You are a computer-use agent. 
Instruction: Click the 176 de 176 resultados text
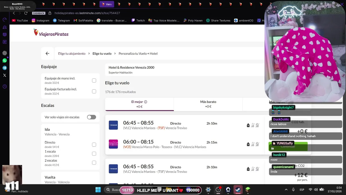121,92
